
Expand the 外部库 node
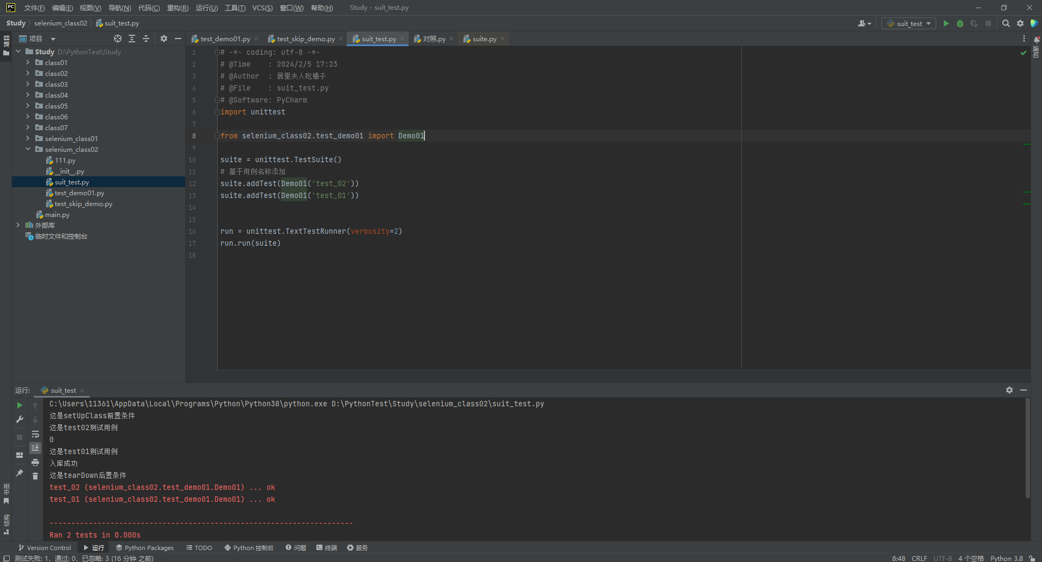[x=18, y=225]
